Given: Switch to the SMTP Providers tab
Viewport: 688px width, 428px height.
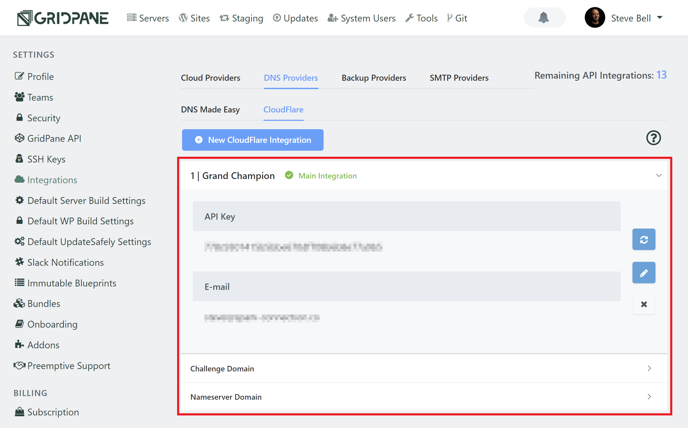Looking at the screenshot, I should 459,78.
